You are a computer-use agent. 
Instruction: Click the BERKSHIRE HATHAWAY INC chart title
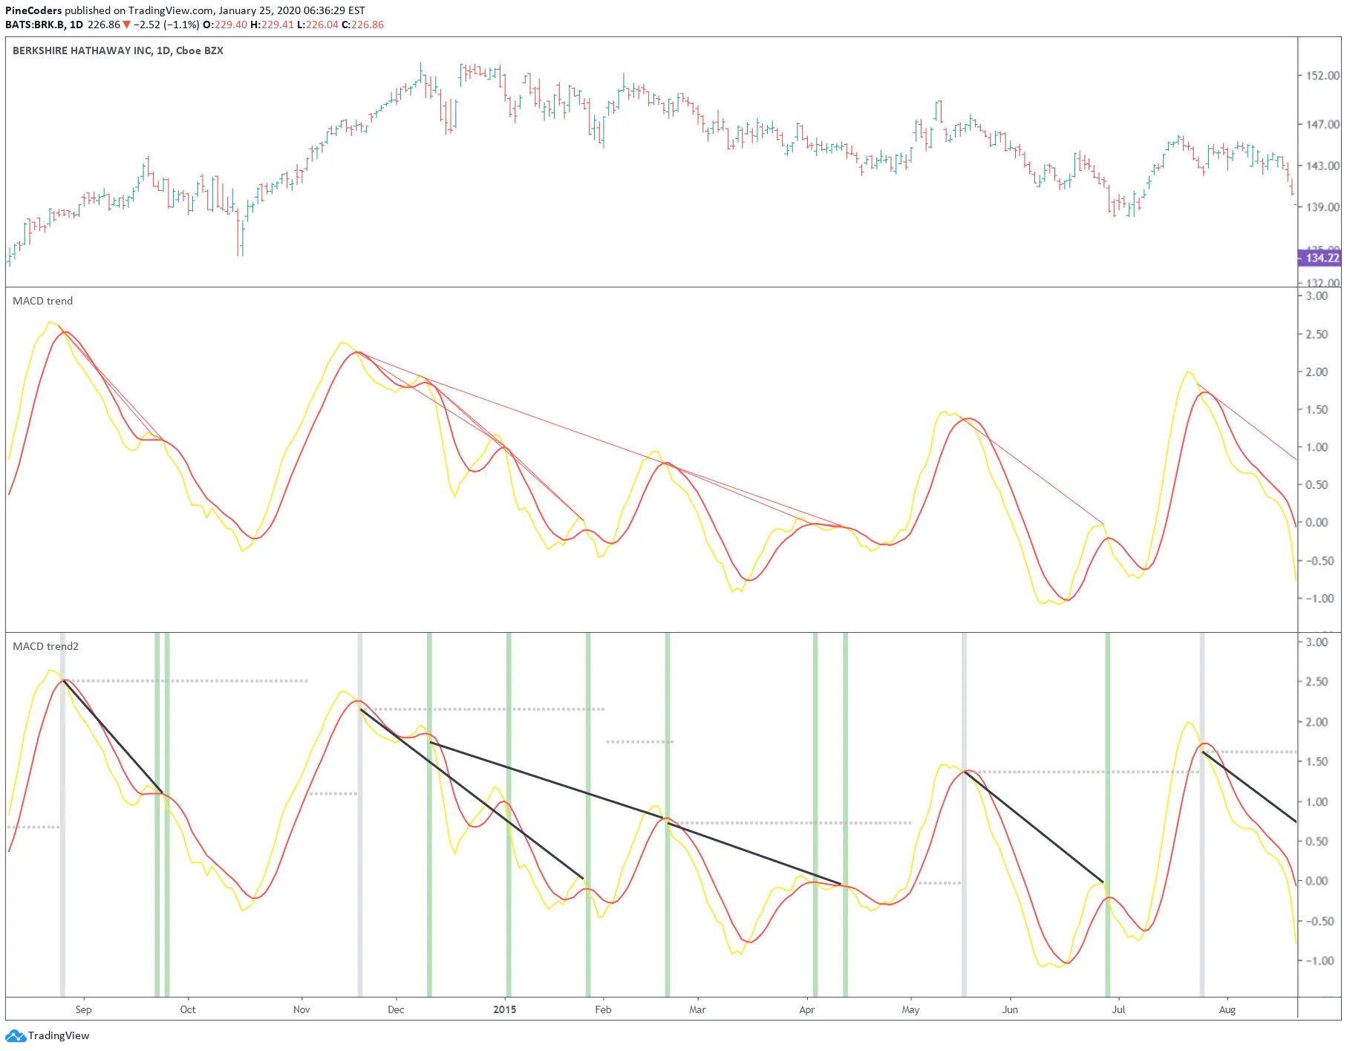[118, 51]
